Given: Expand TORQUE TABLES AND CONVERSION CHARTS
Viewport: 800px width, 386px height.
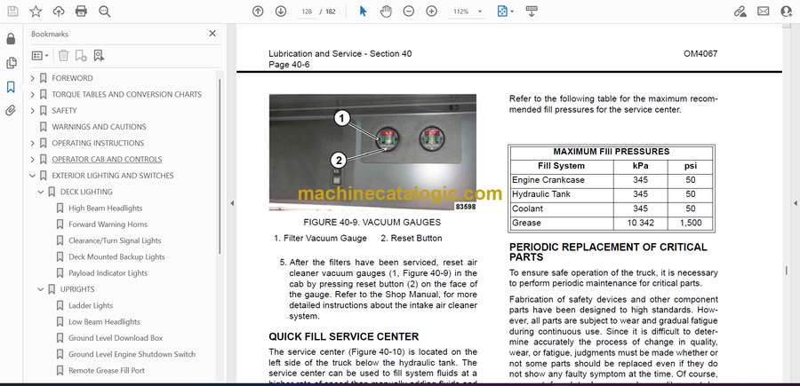Looking at the screenshot, I should (33, 95).
